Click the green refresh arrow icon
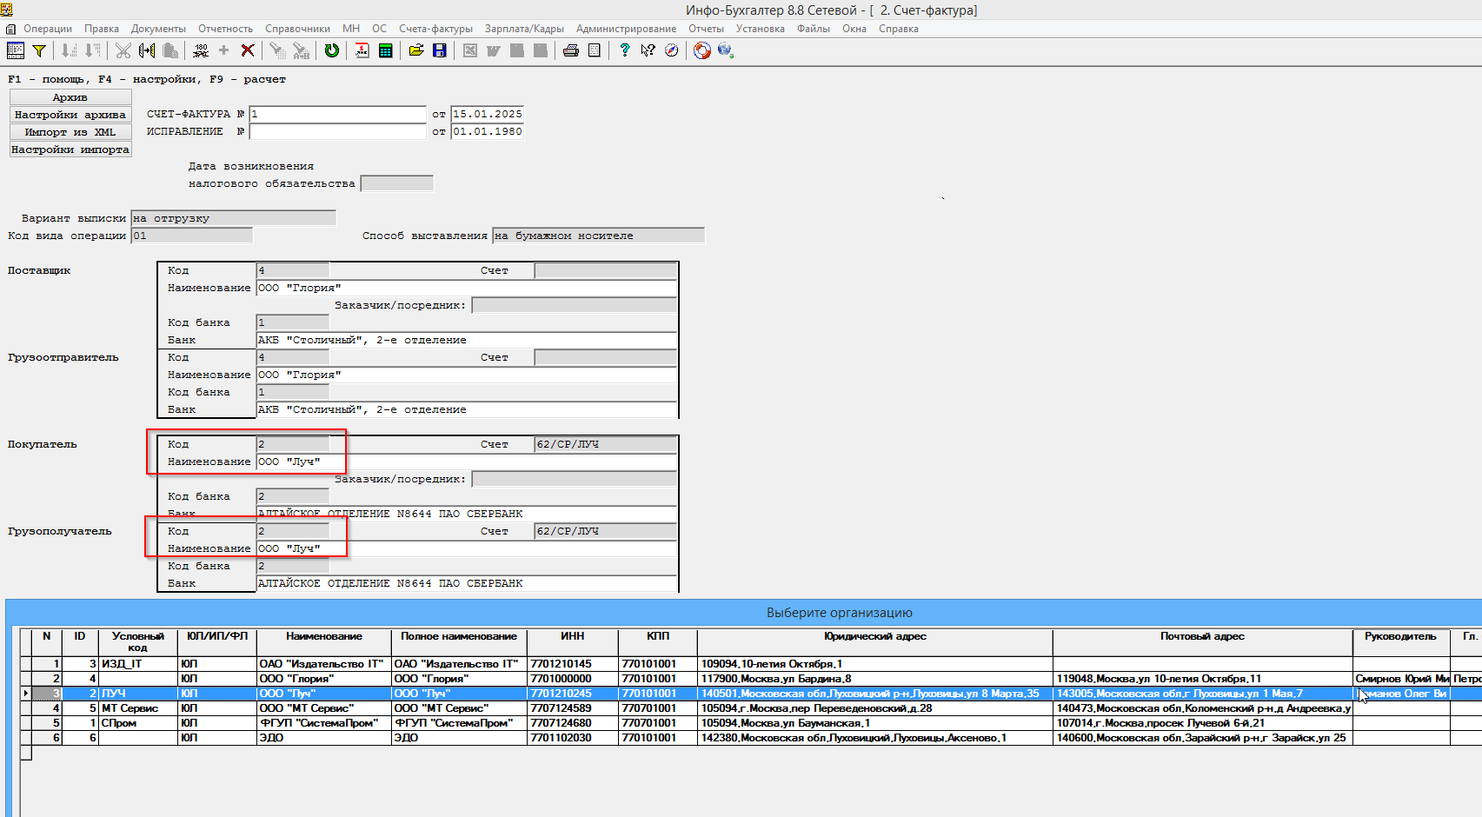Screen dimensions: 1482x817 point(331,50)
